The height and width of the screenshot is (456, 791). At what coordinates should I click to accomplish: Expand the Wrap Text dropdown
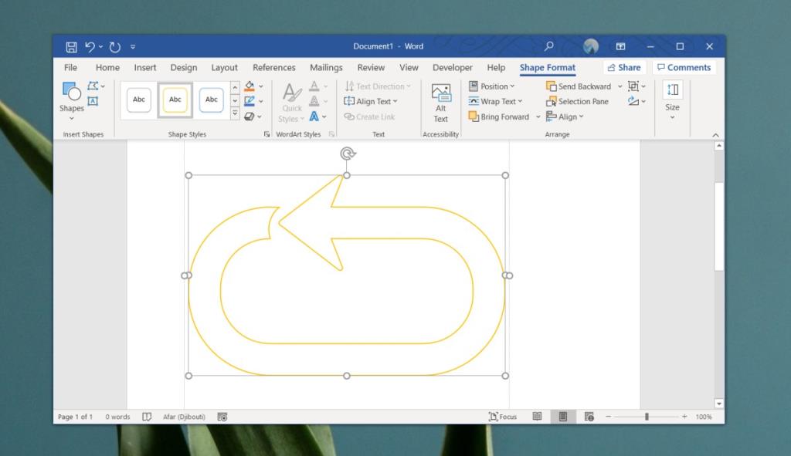point(495,101)
